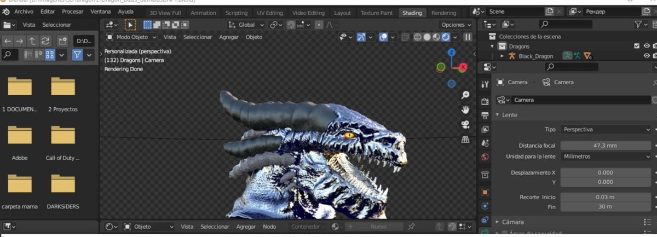Open the Ayuda menu

[x=125, y=11]
